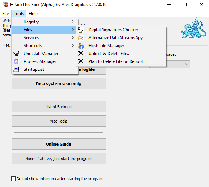Select Digital Signatures Checker menu entry
The width and height of the screenshot is (209, 187).
[x=121, y=30]
